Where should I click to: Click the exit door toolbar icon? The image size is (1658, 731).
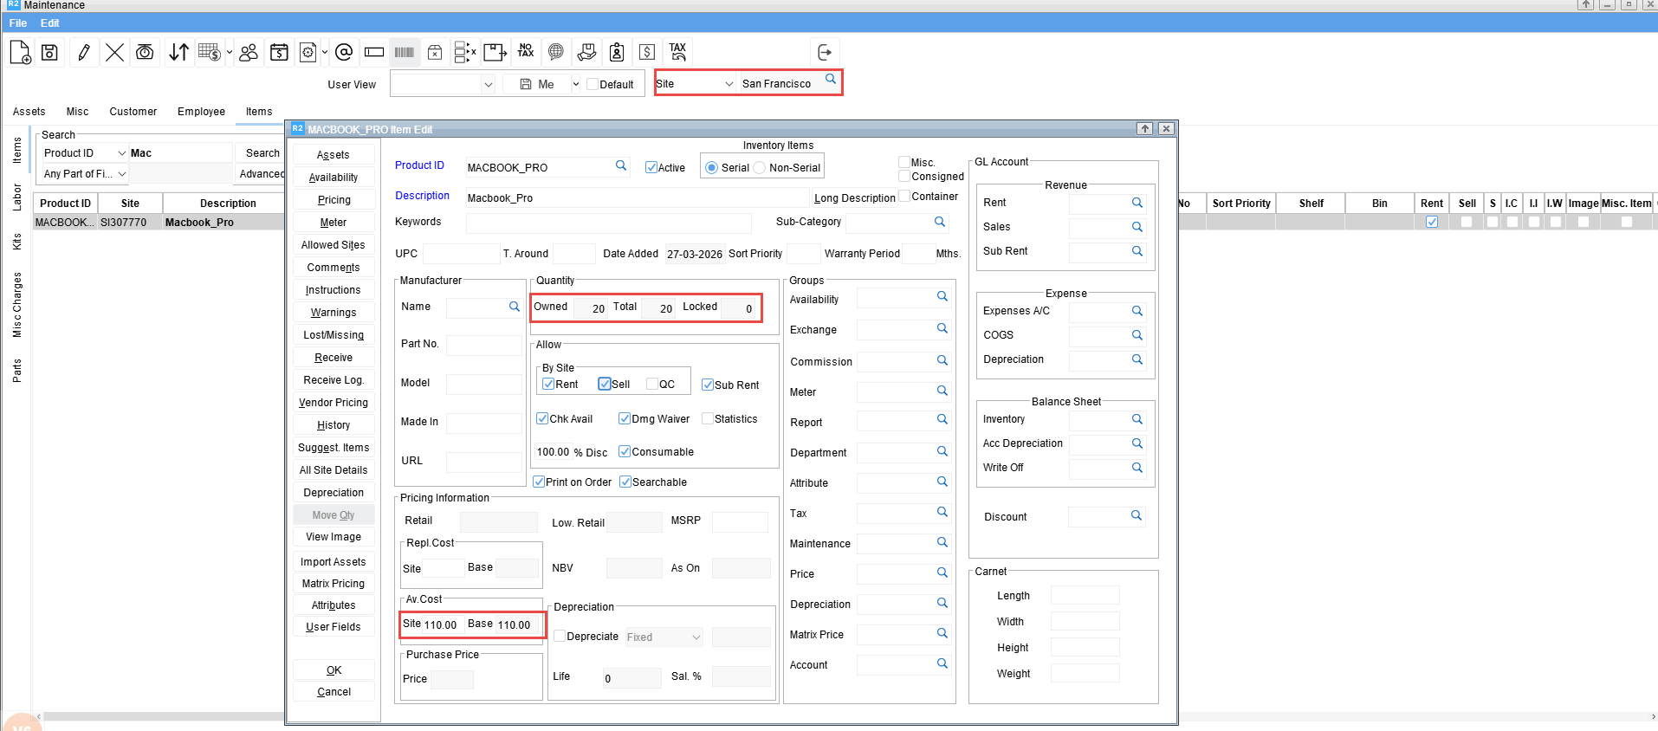coord(825,53)
